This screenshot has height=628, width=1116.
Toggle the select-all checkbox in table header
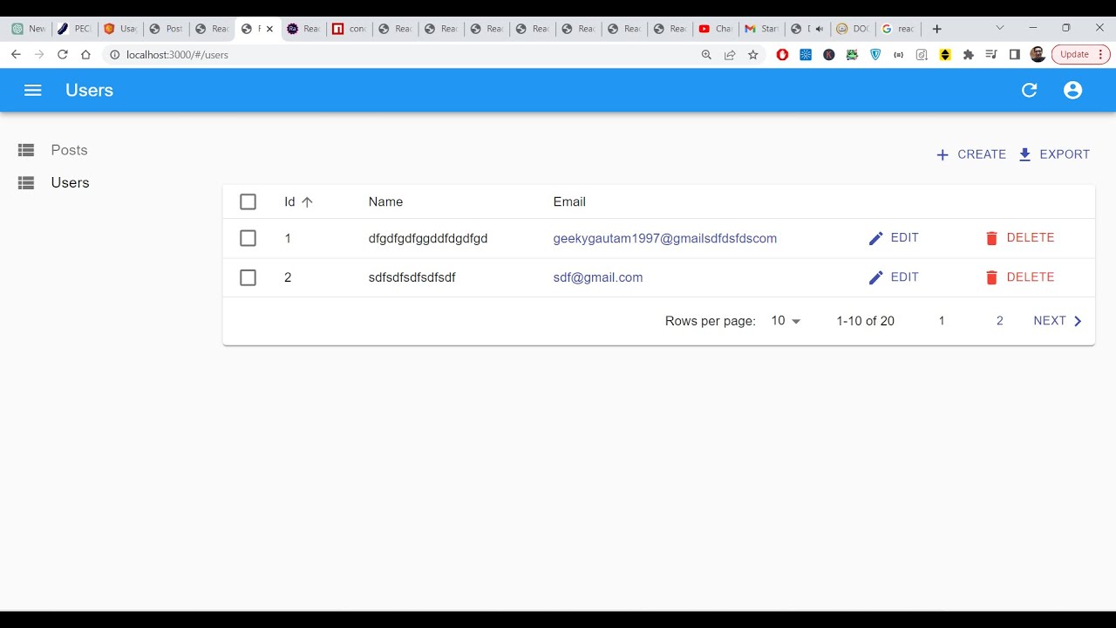(x=248, y=201)
